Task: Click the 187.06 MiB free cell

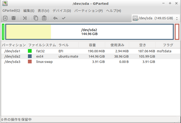Action: click(147, 51)
